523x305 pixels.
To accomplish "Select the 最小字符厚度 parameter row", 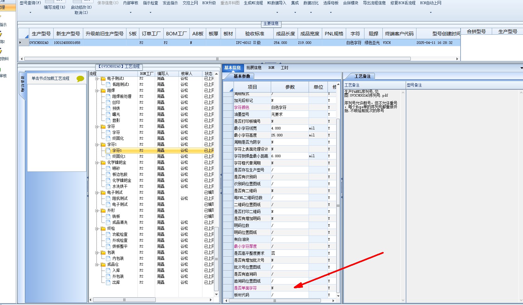I will pyautogui.click(x=280, y=246).
